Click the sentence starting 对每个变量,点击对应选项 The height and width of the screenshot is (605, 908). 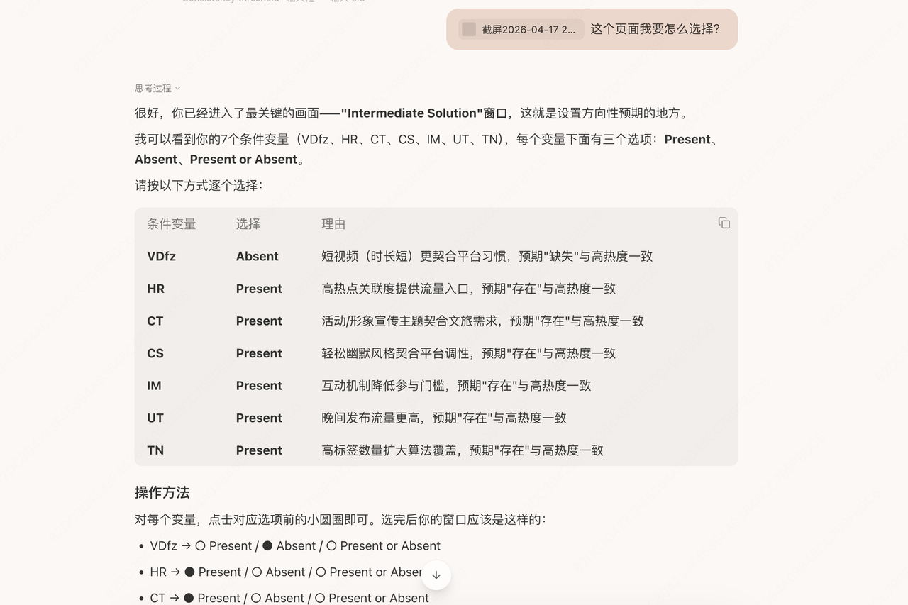[x=340, y=519]
